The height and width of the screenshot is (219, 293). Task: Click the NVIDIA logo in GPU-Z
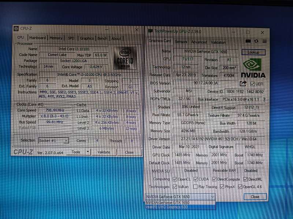pos(253,68)
